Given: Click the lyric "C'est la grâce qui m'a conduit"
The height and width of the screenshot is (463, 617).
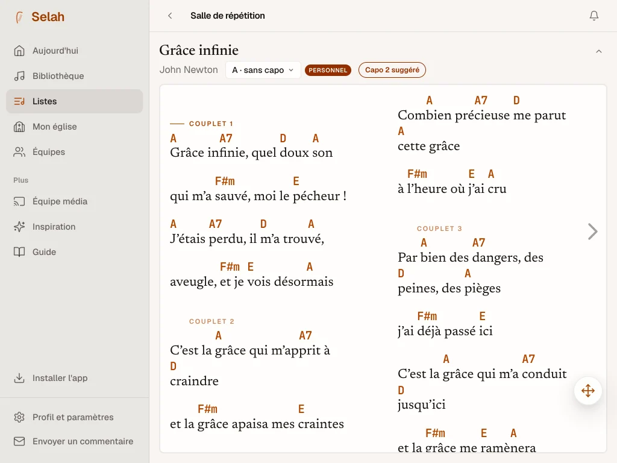Looking at the screenshot, I should [483, 374].
